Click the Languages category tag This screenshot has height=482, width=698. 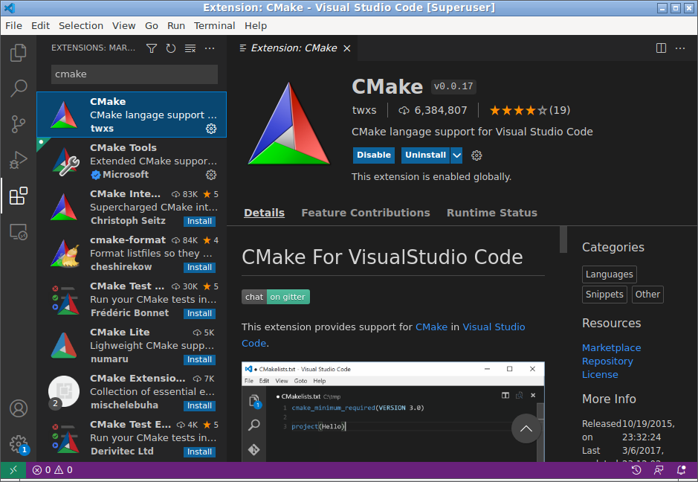click(x=609, y=274)
